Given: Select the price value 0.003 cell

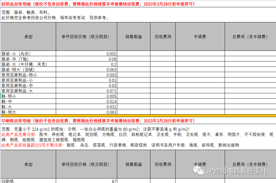Looking at the screenshot, I should click(x=87, y=75).
